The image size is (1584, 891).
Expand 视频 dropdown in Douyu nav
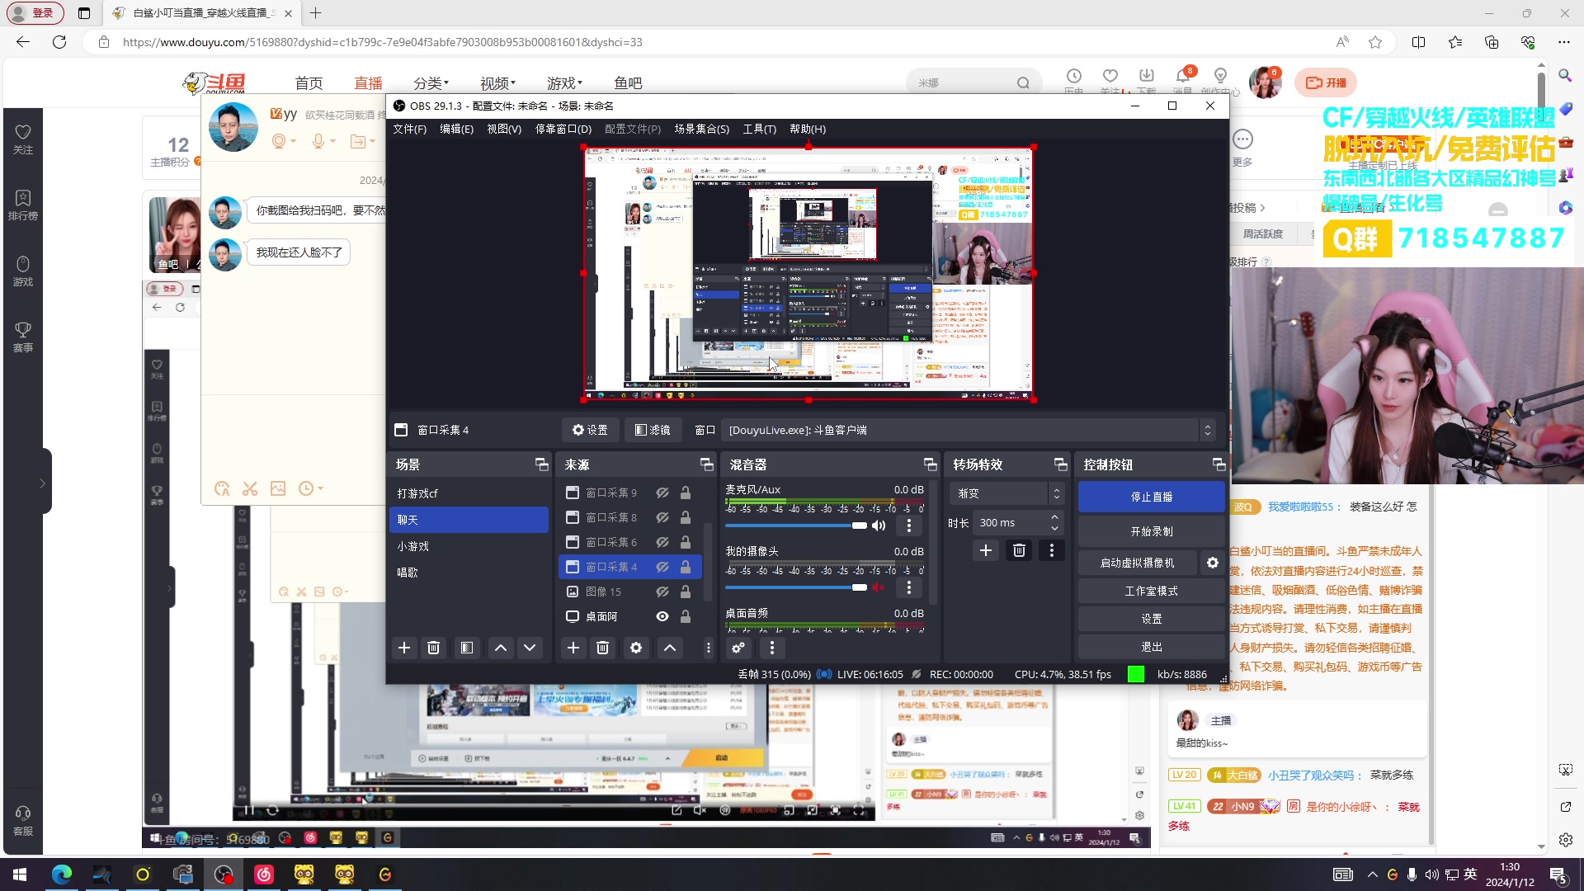point(497,82)
